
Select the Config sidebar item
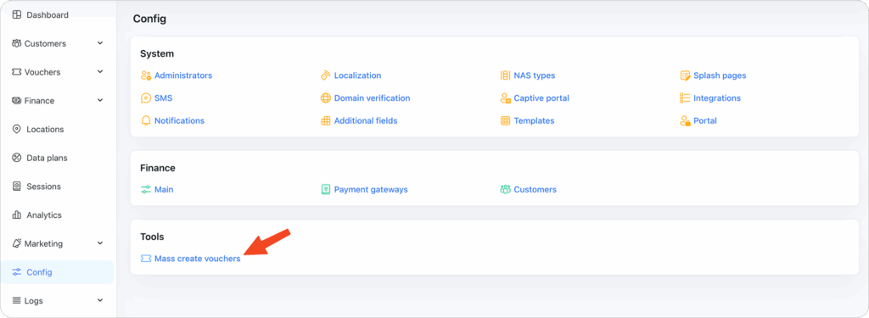point(58,272)
